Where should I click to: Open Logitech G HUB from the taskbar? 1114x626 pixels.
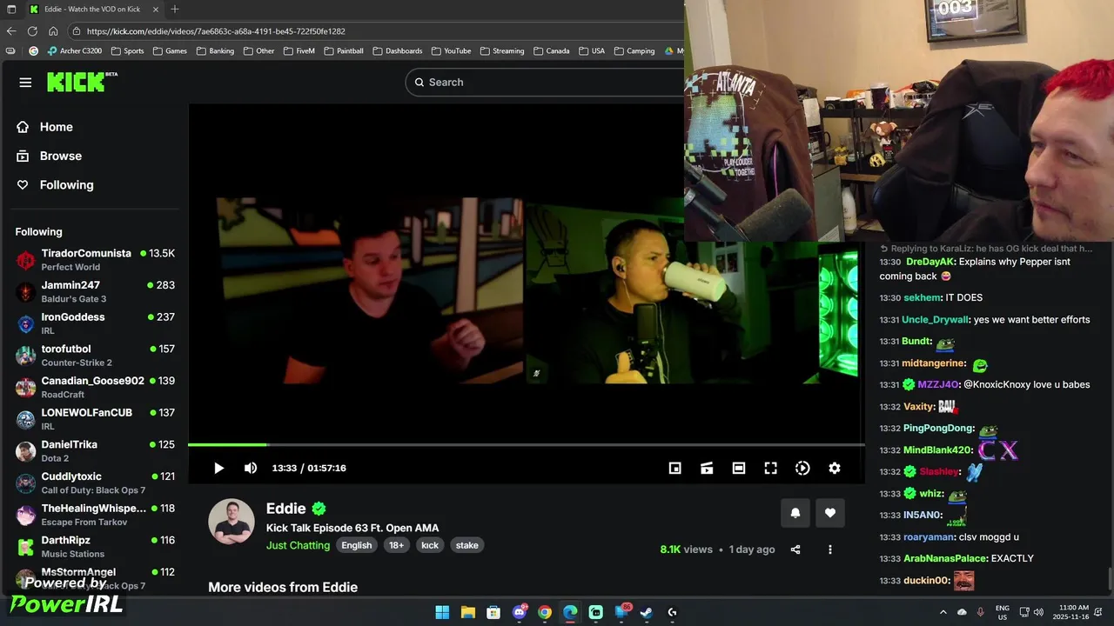tap(672, 612)
